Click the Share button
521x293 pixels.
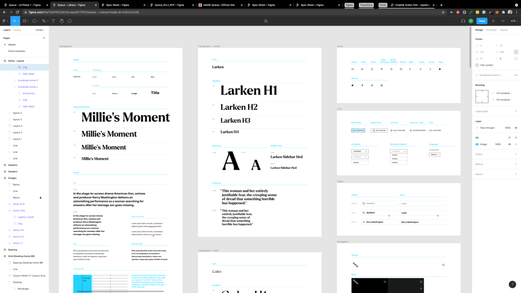click(x=481, y=21)
